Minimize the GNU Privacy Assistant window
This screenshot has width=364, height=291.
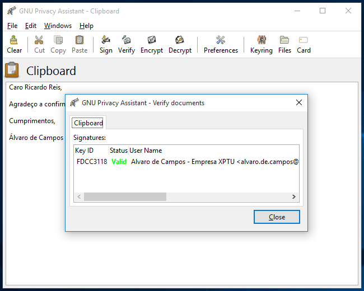tap(297, 11)
